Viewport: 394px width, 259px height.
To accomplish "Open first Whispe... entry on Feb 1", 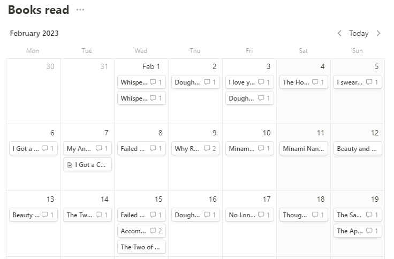I will (133, 82).
